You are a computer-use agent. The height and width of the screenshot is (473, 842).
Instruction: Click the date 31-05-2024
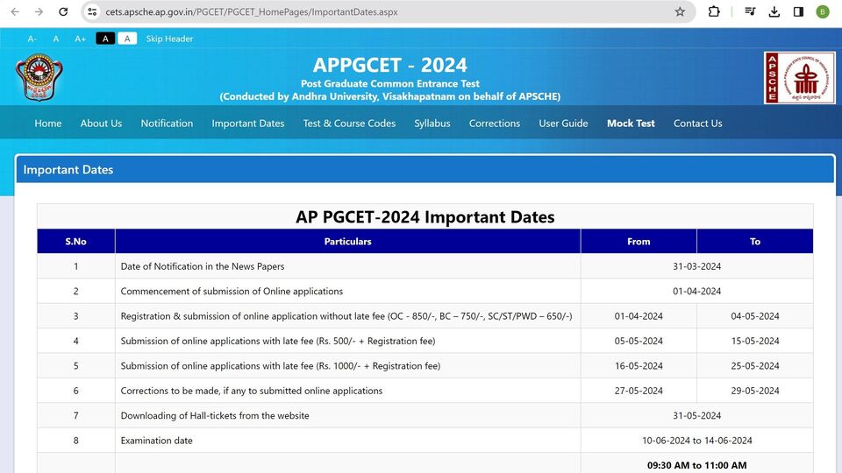point(696,415)
